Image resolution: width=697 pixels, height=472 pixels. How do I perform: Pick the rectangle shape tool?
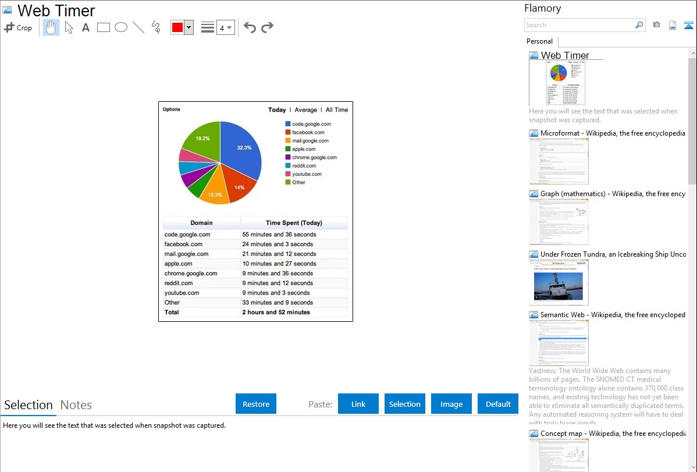103,27
